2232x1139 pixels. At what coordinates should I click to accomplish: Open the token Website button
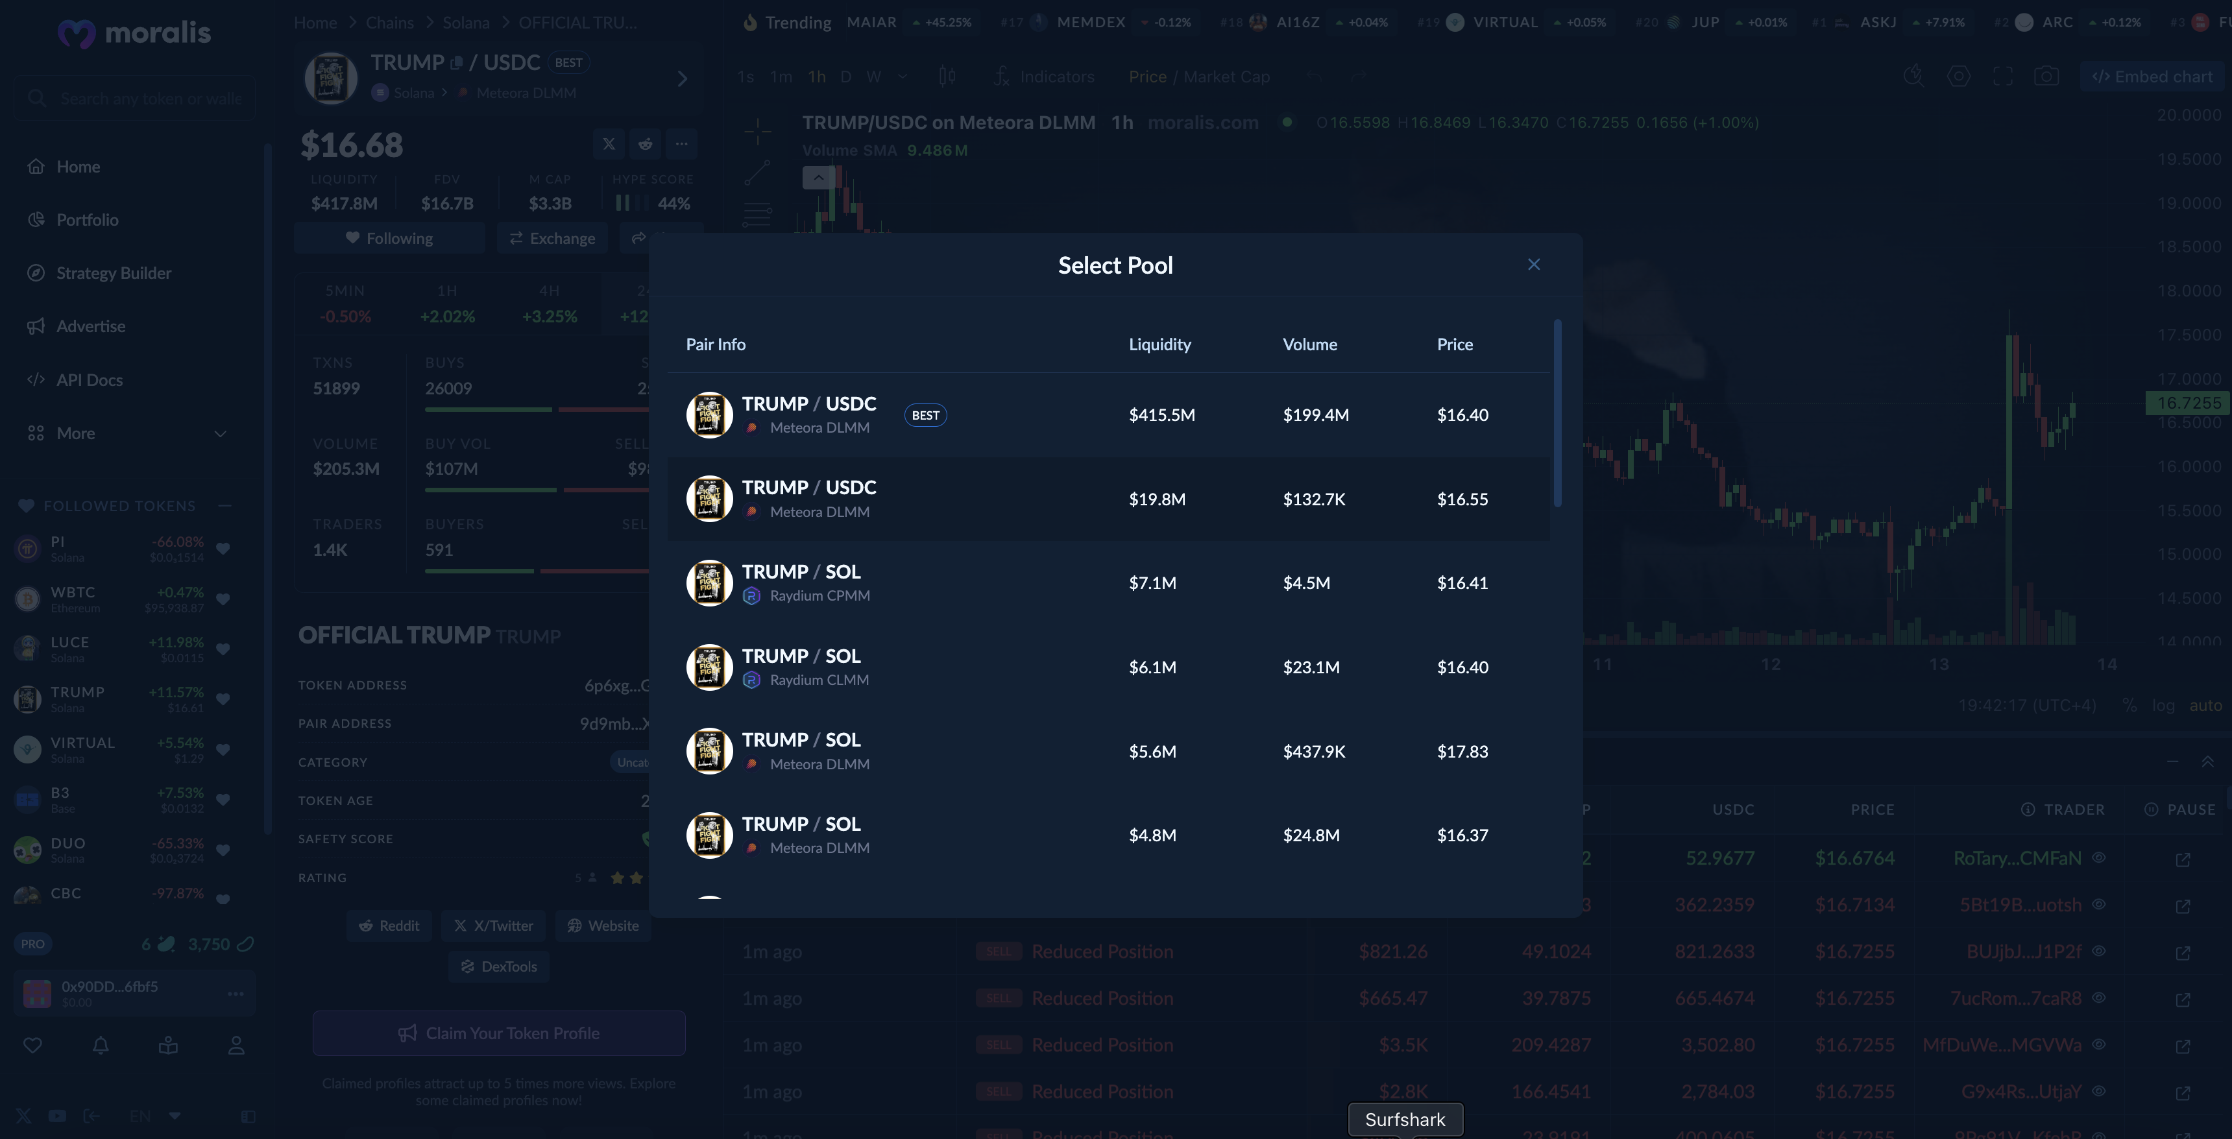pyautogui.click(x=603, y=925)
